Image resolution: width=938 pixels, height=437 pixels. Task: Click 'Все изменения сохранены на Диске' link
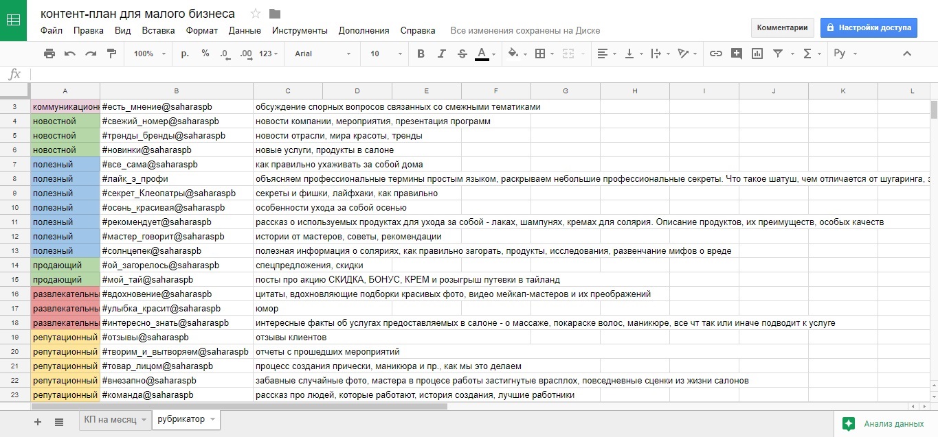pos(526,30)
